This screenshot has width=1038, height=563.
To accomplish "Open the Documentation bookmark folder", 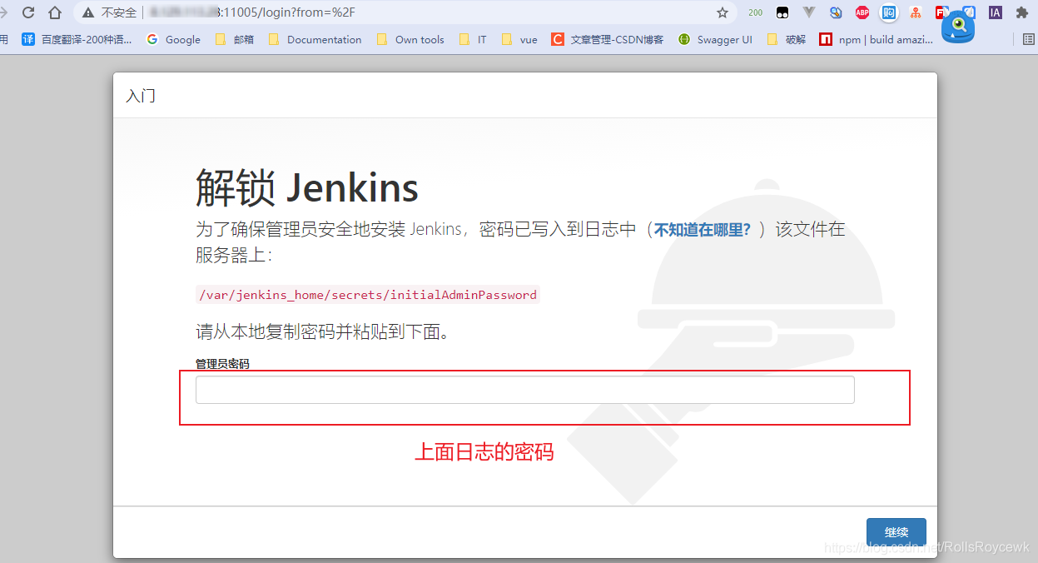I will point(315,39).
